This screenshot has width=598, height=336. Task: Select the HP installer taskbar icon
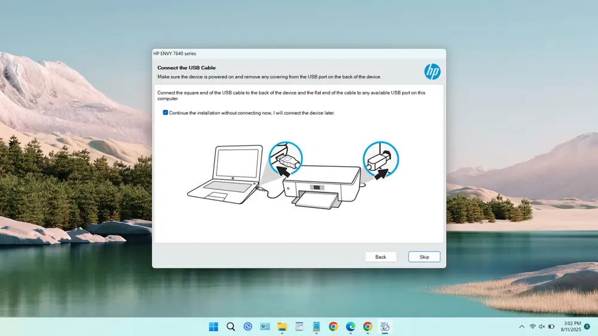click(385, 326)
